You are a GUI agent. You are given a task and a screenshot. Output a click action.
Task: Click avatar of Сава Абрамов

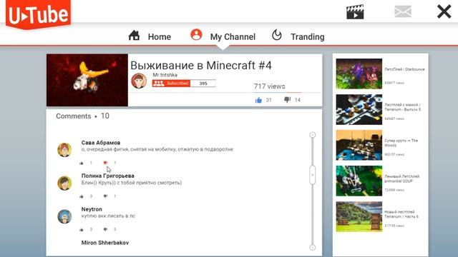point(64,150)
